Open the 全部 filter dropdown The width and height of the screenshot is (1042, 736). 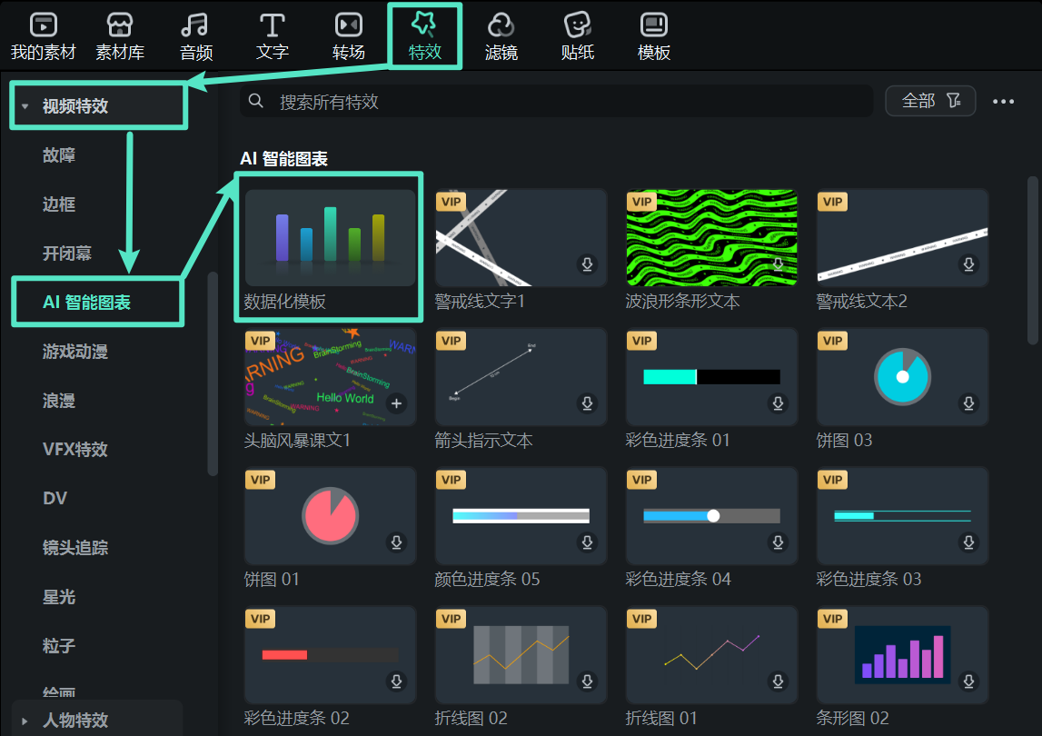(x=930, y=101)
